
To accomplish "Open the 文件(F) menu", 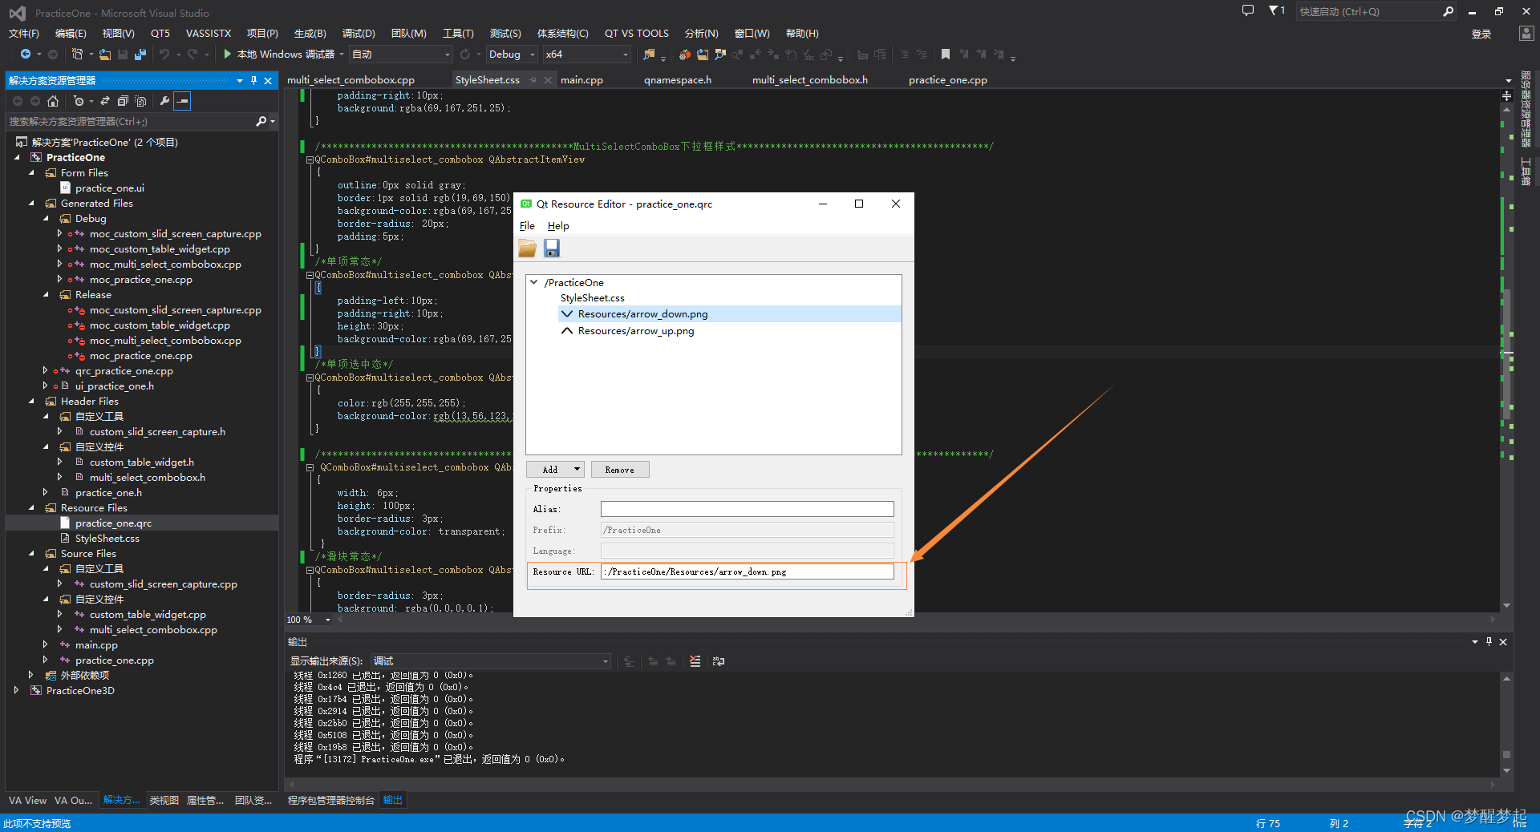I will [24, 34].
